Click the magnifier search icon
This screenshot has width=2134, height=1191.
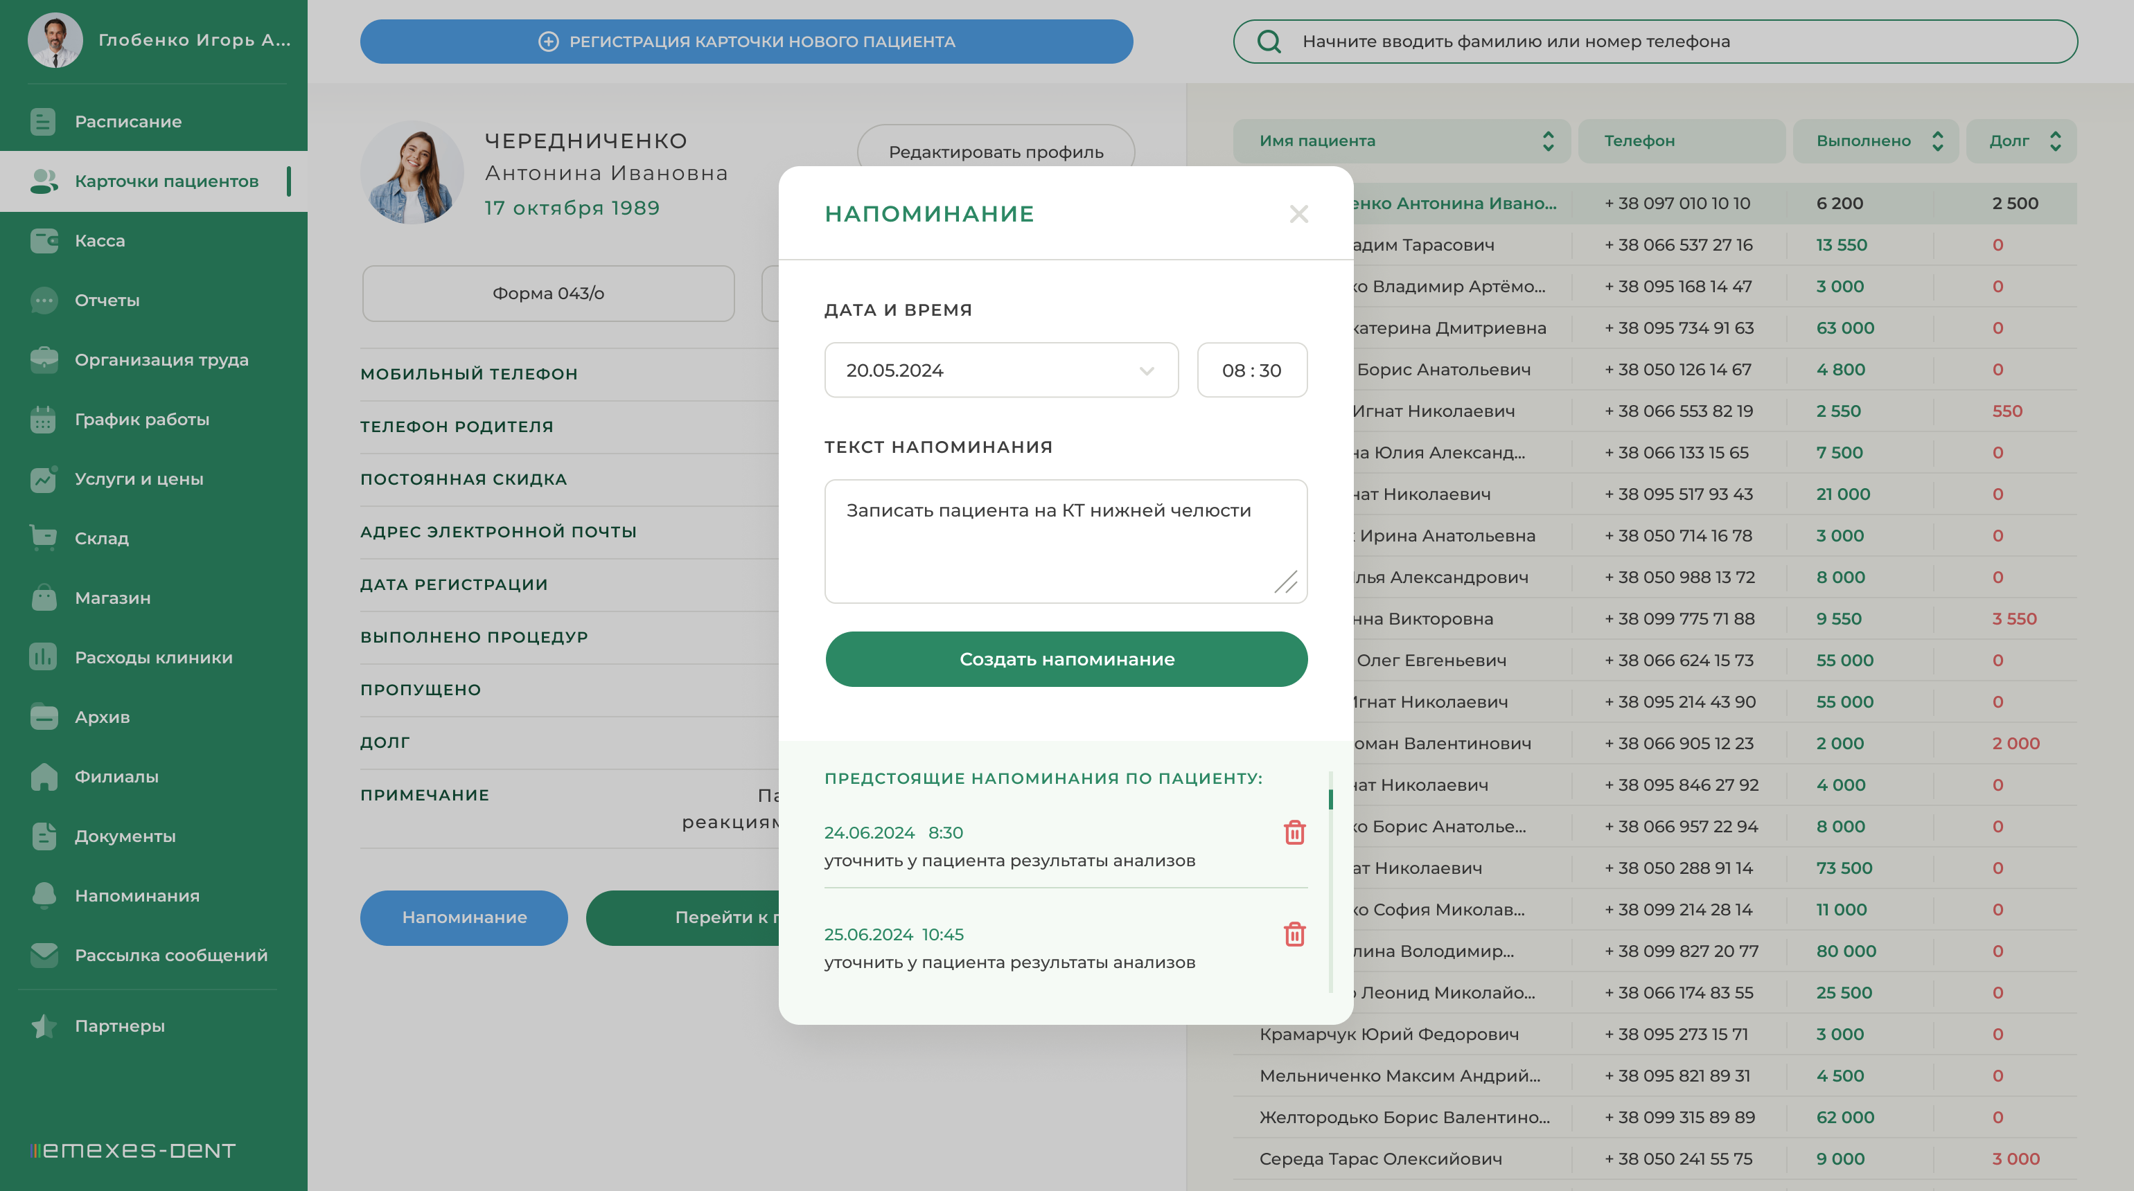(x=1269, y=42)
